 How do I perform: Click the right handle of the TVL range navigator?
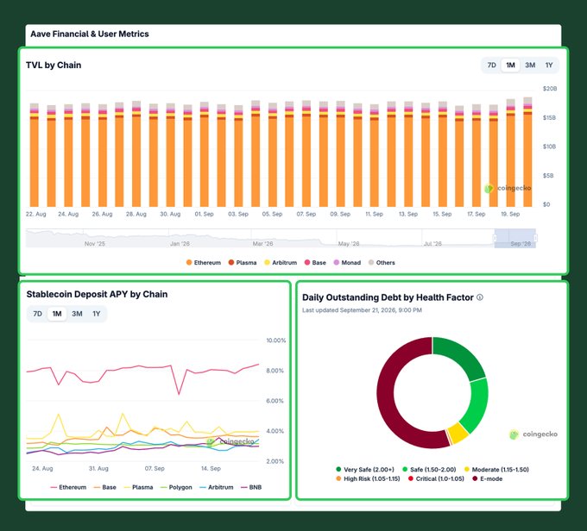tap(536, 238)
